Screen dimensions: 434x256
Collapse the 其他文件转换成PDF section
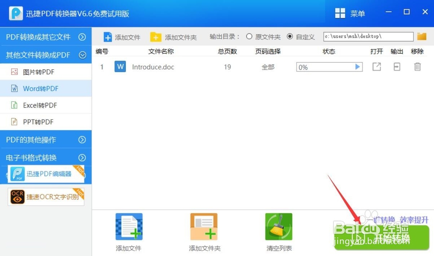[46, 55]
